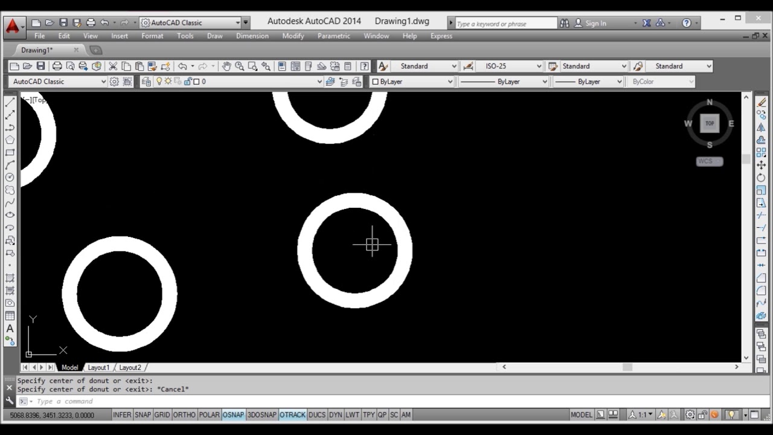Disable OTRACK in status bar
This screenshot has height=435, width=773.
(x=292, y=415)
